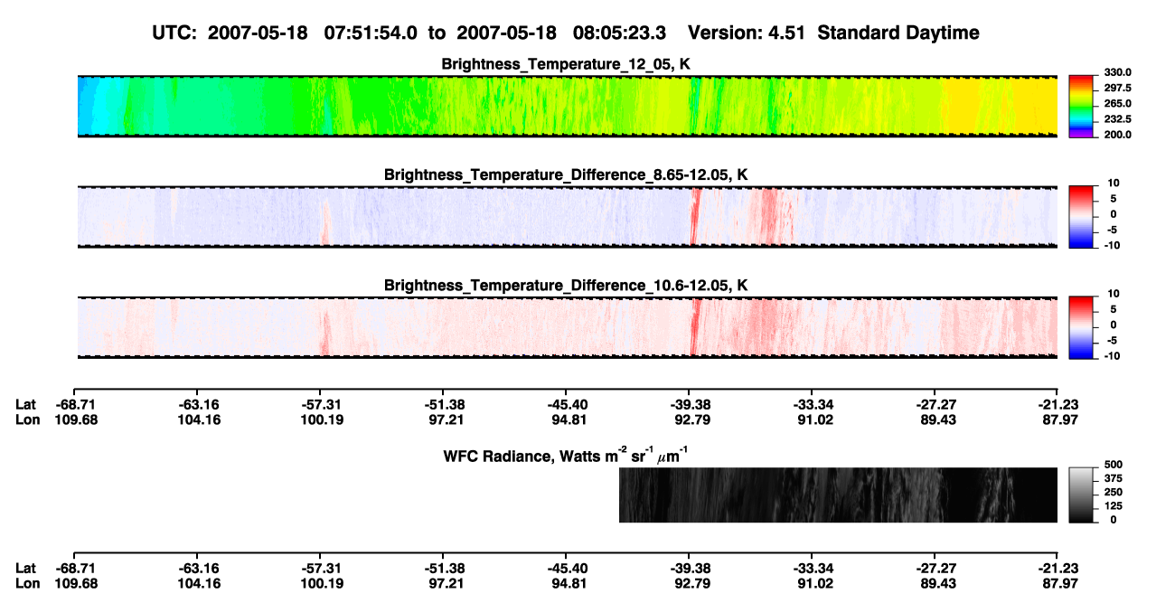Click the 10 tick on the 8.65-12.05 color bar

tap(1114, 183)
